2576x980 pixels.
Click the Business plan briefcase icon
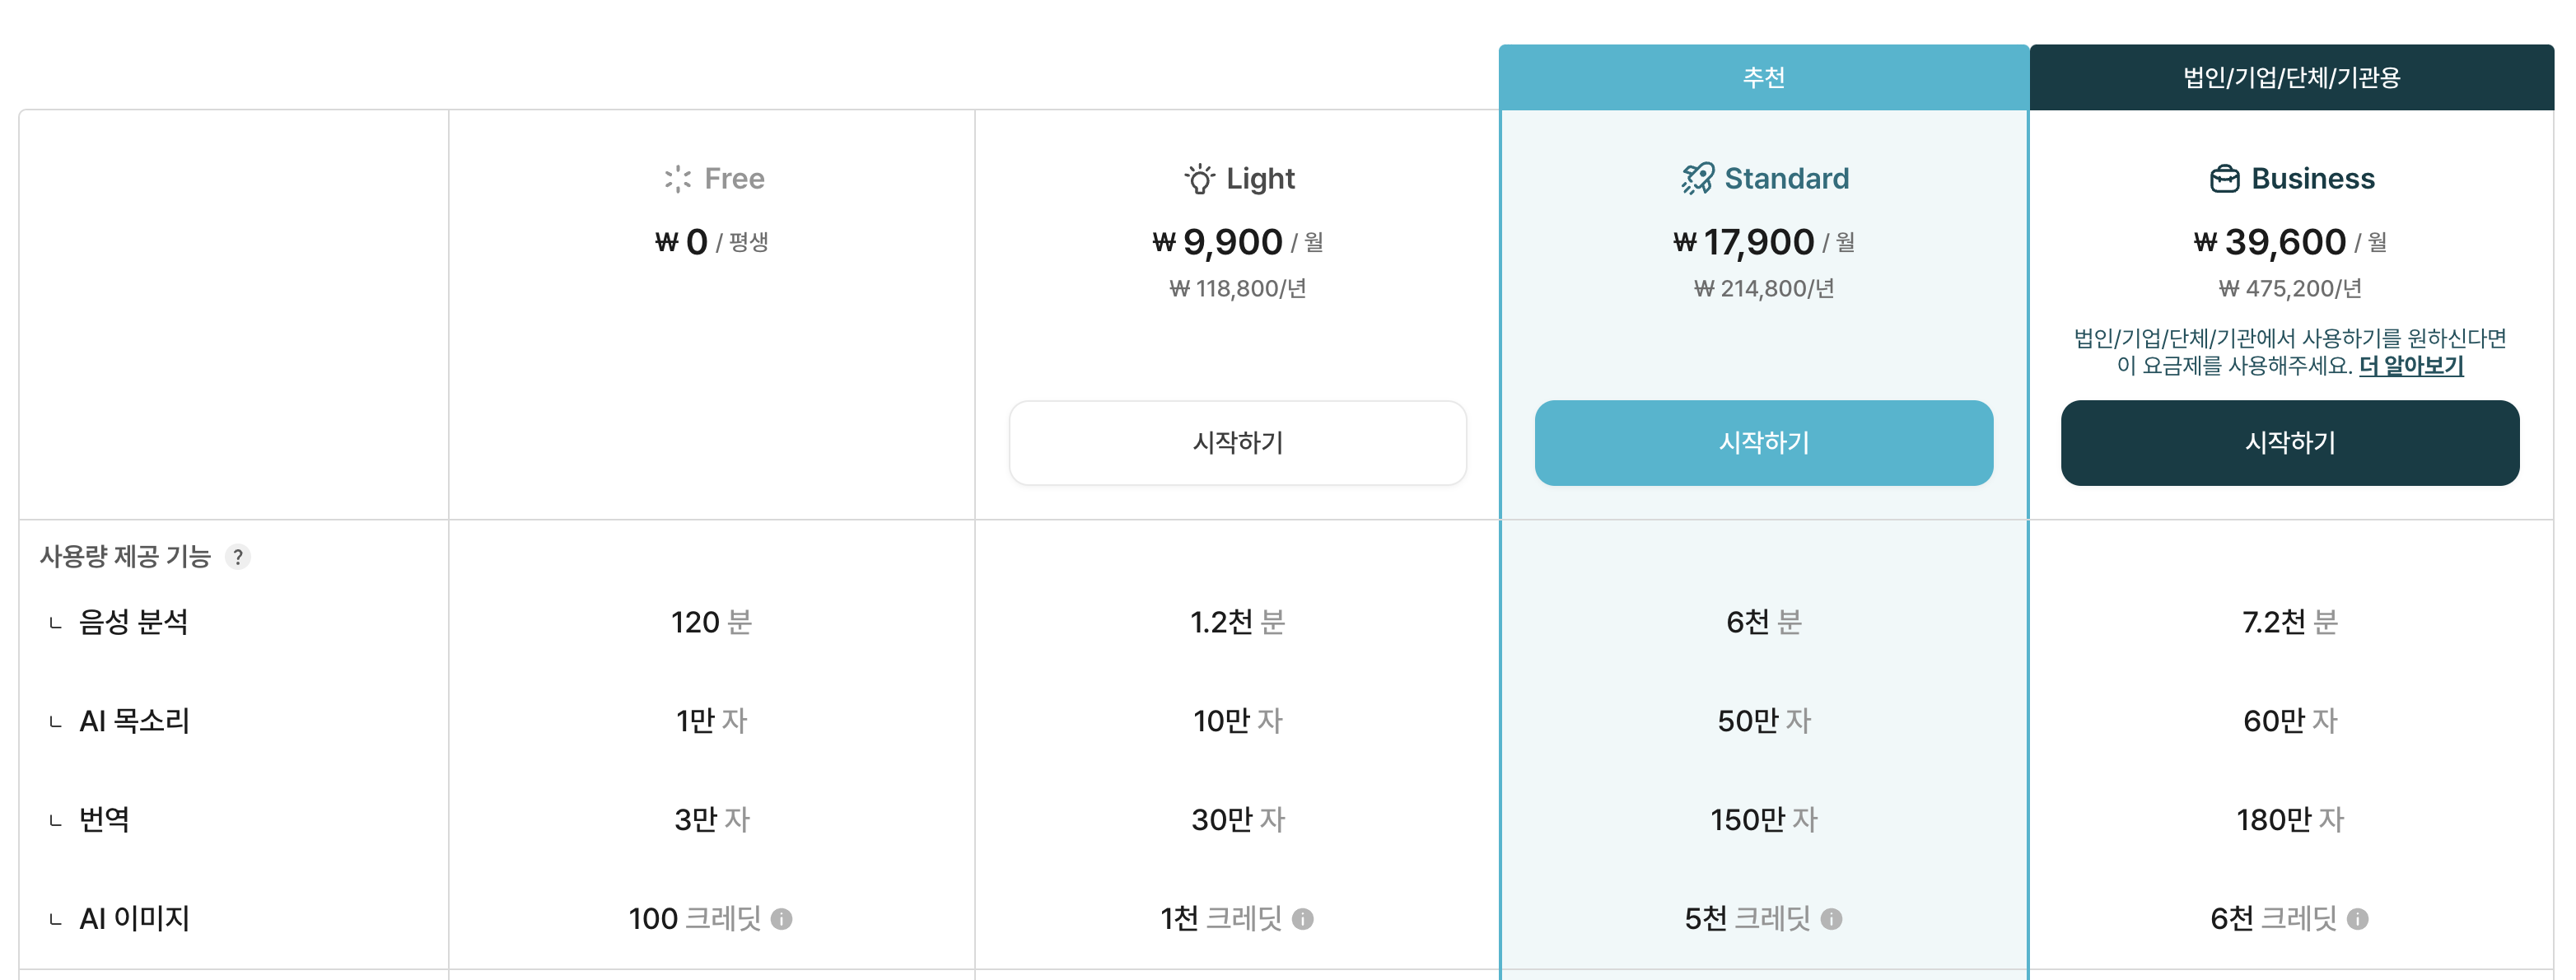2224,179
